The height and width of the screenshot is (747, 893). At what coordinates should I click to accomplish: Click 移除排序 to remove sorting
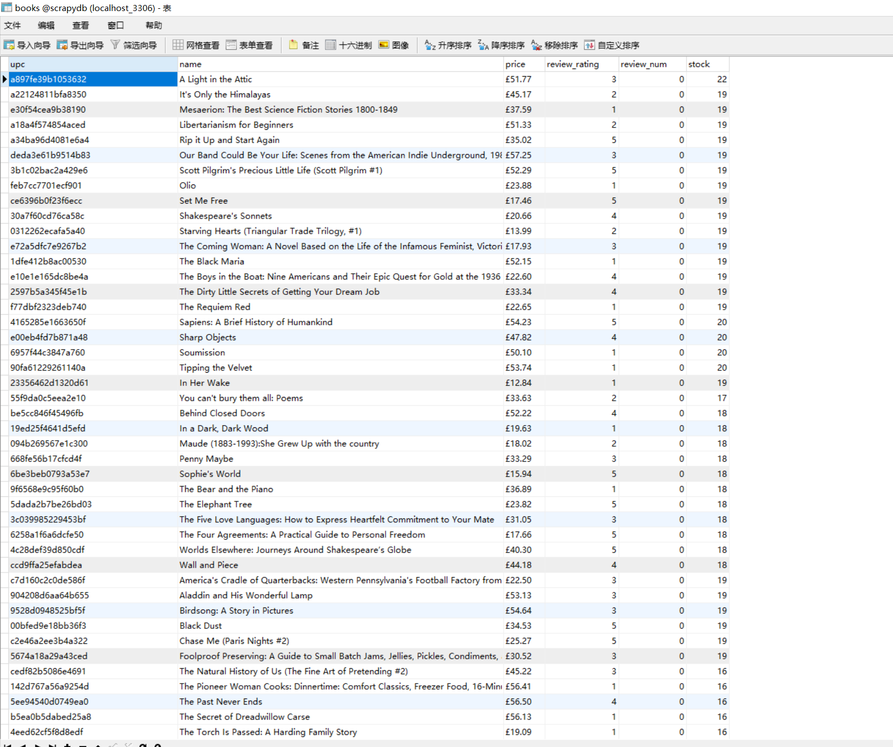pyautogui.click(x=554, y=45)
